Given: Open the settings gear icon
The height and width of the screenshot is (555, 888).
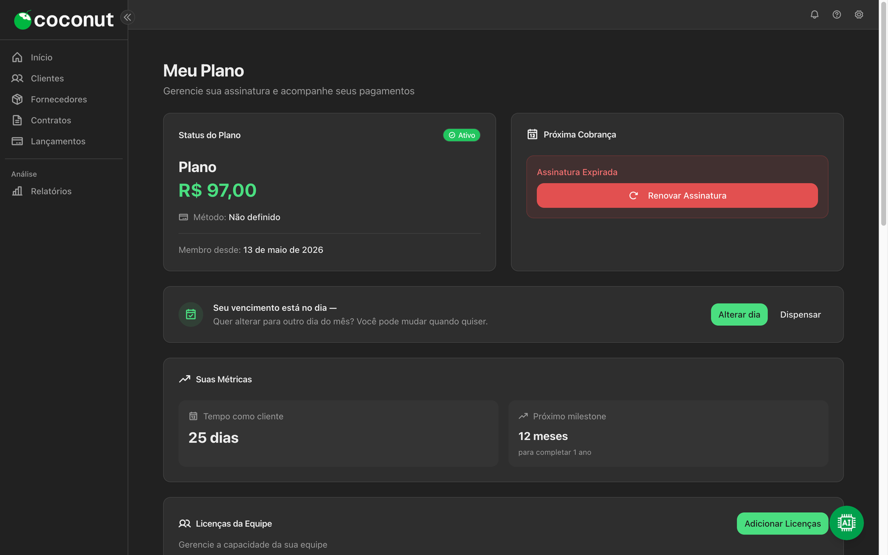Looking at the screenshot, I should click(x=859, y=14).
